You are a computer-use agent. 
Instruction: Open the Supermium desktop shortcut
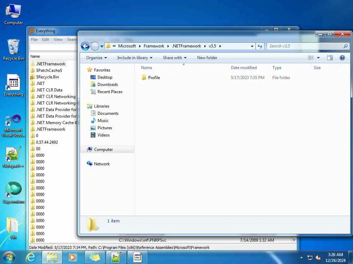(x=13, y=193)
